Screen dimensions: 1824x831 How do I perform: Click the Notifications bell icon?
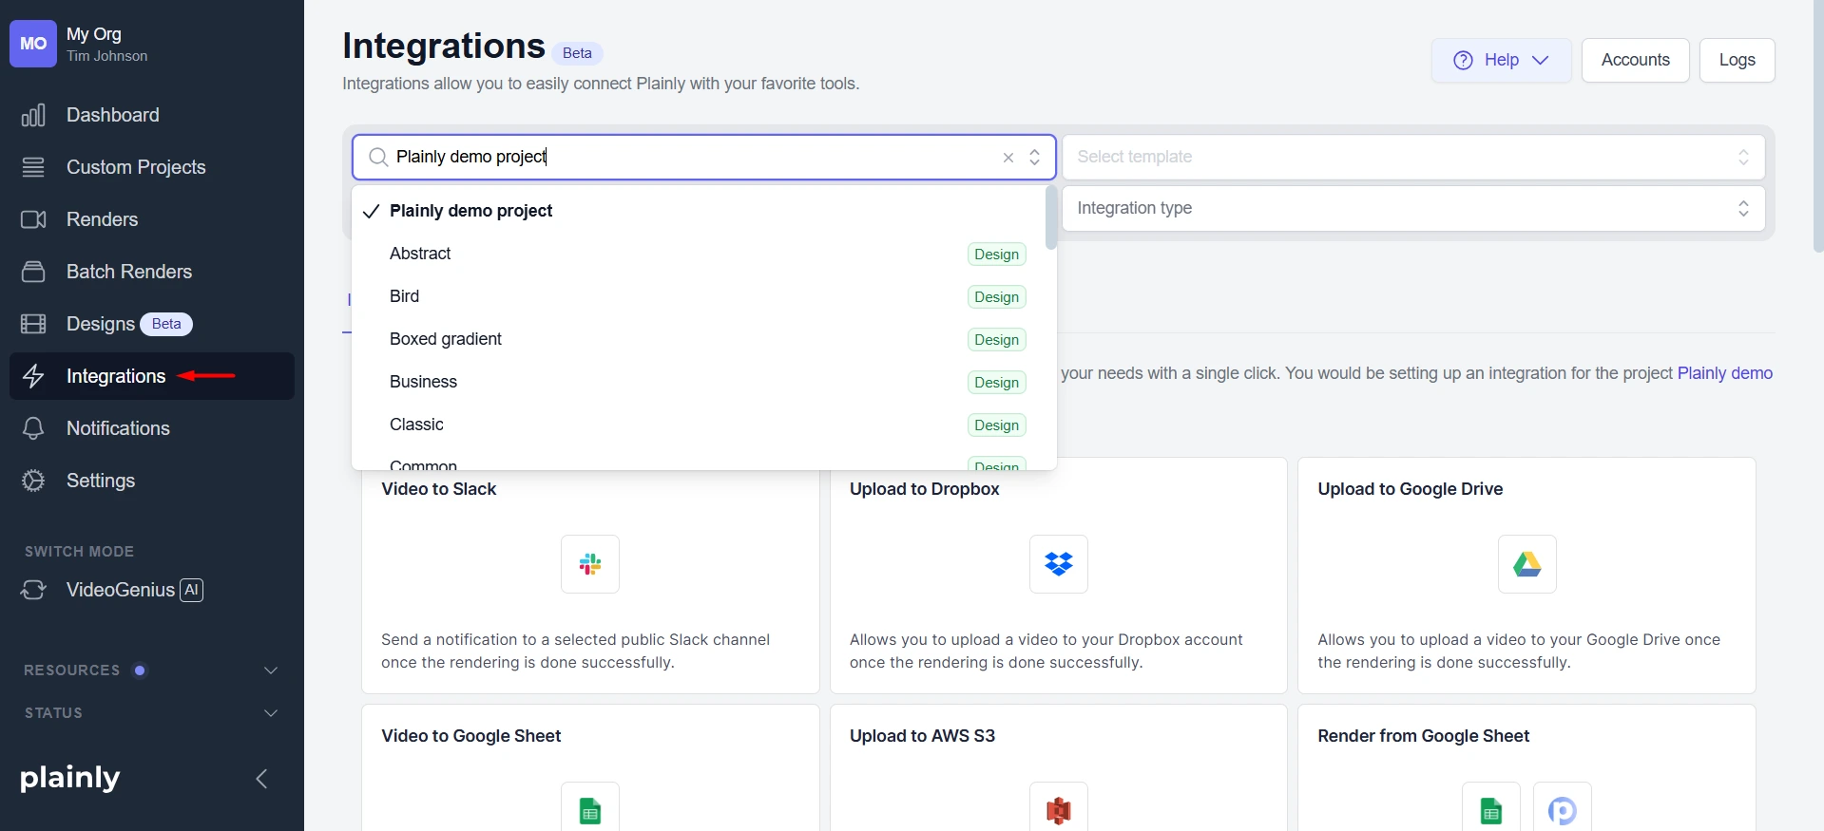pyautogui.click(x=33, y=428)
